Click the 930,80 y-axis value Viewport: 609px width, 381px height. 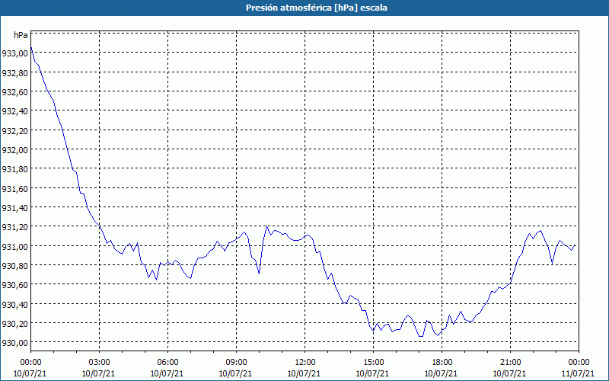[x=14, y=266]
